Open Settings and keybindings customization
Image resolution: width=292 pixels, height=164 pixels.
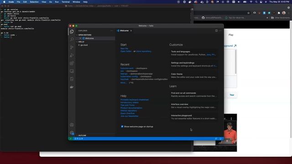194,64
